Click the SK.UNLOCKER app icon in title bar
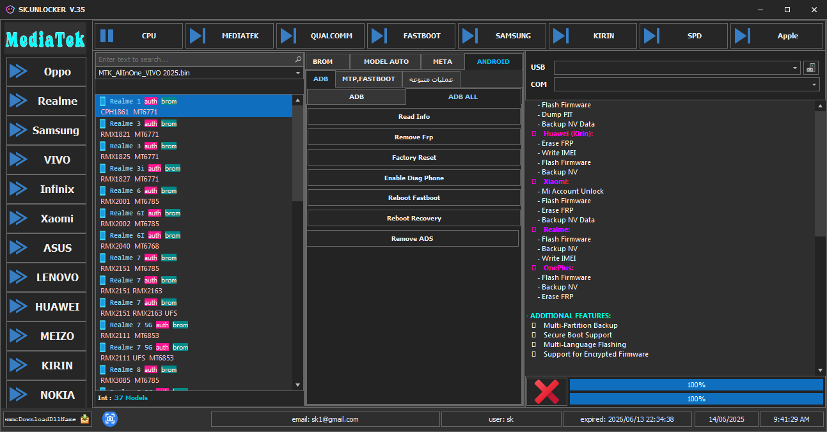The height and width of the screenshot is (432, 827). [10, 9]
